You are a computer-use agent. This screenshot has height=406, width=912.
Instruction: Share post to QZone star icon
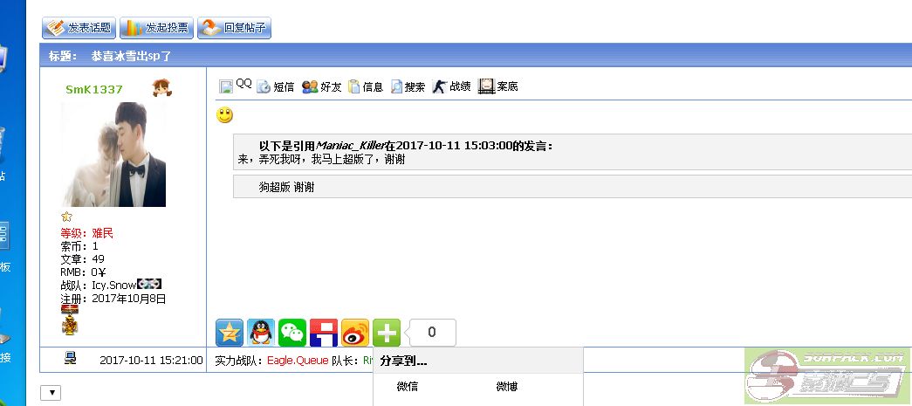[x=230, y=333]
